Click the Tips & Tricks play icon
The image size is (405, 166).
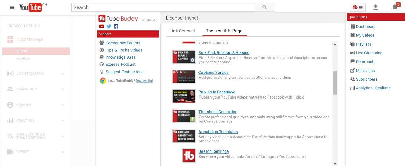(102, 50)
